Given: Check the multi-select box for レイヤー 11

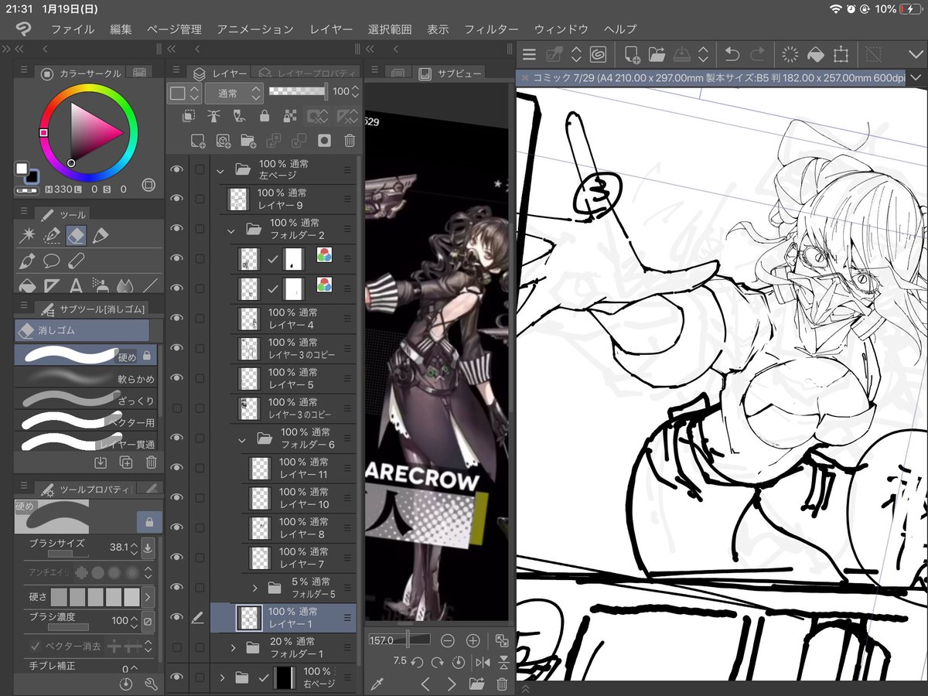Looking at the screenshot, I should tap(200, 468).
